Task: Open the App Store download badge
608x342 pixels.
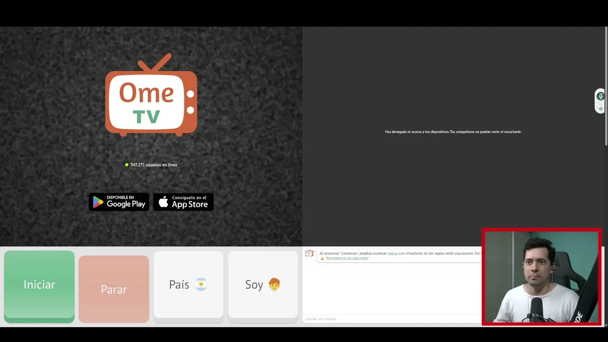Action: [x=183, y=202]
